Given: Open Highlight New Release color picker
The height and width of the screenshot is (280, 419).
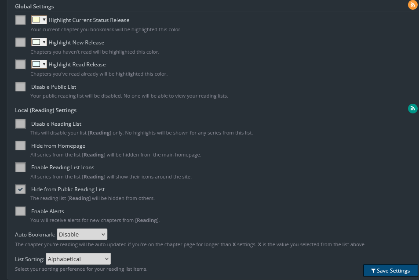Looking at the screenshot, I should (39, 42).
